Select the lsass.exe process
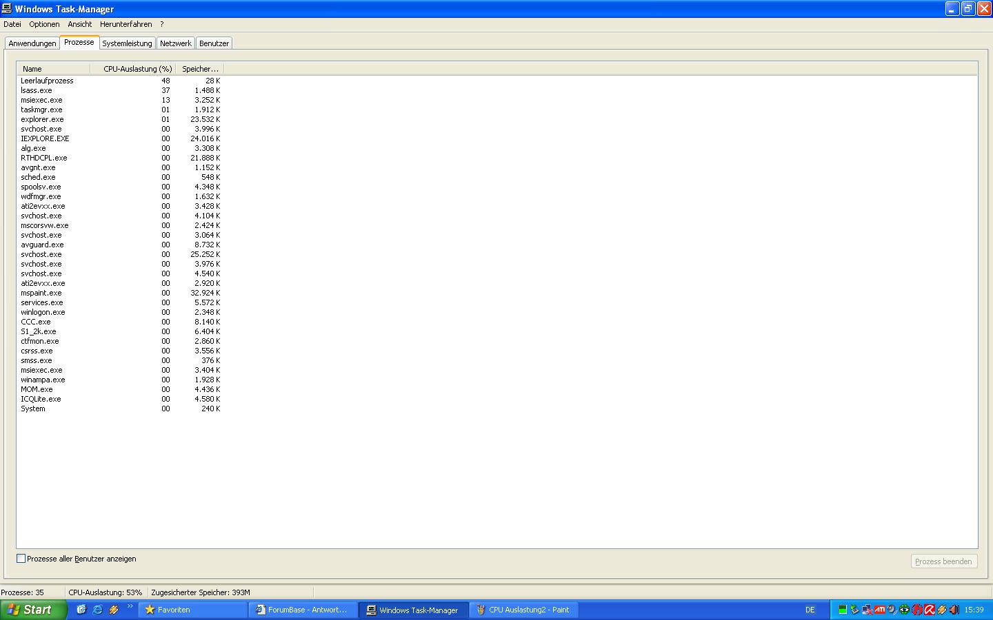The height and width of the screenshot is (620, 993). tap(121, 90)
